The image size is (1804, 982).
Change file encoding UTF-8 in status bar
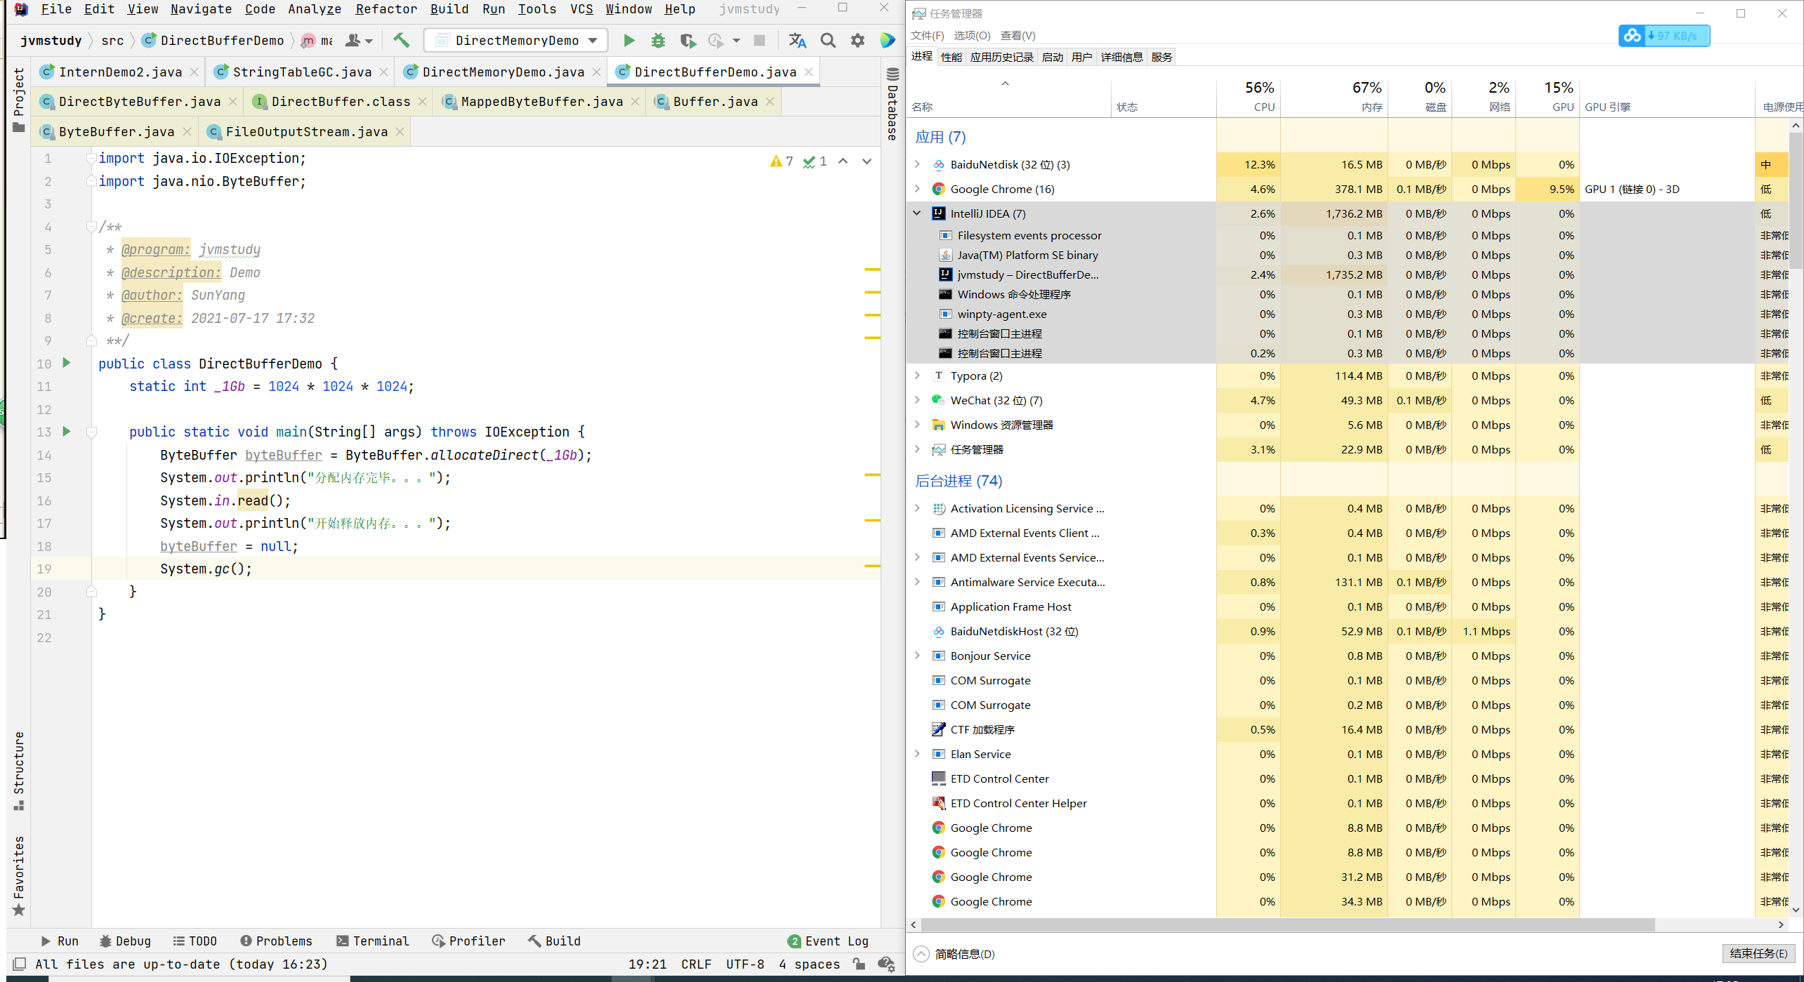(745, 964)
